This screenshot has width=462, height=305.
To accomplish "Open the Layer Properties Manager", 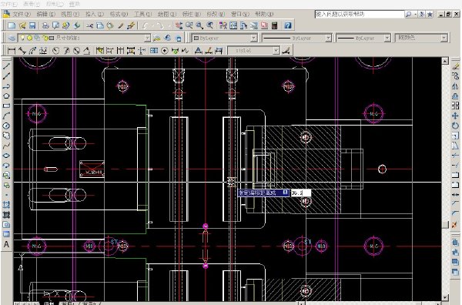I will 12,38.
